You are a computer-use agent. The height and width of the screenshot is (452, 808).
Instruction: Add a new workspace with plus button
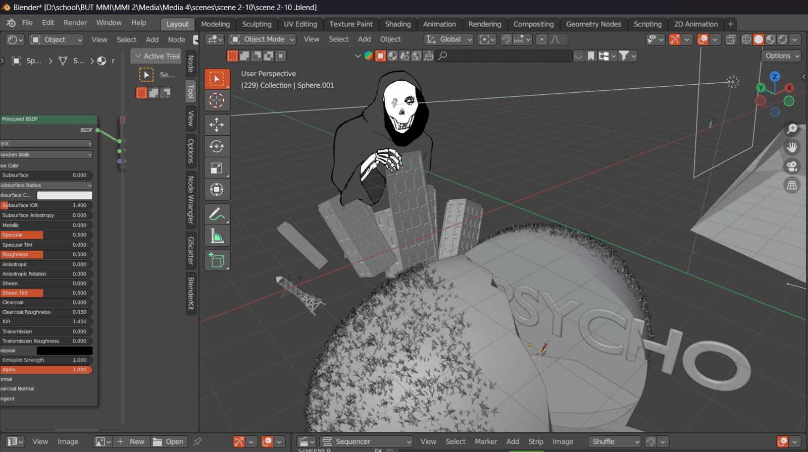pos(730,24)
